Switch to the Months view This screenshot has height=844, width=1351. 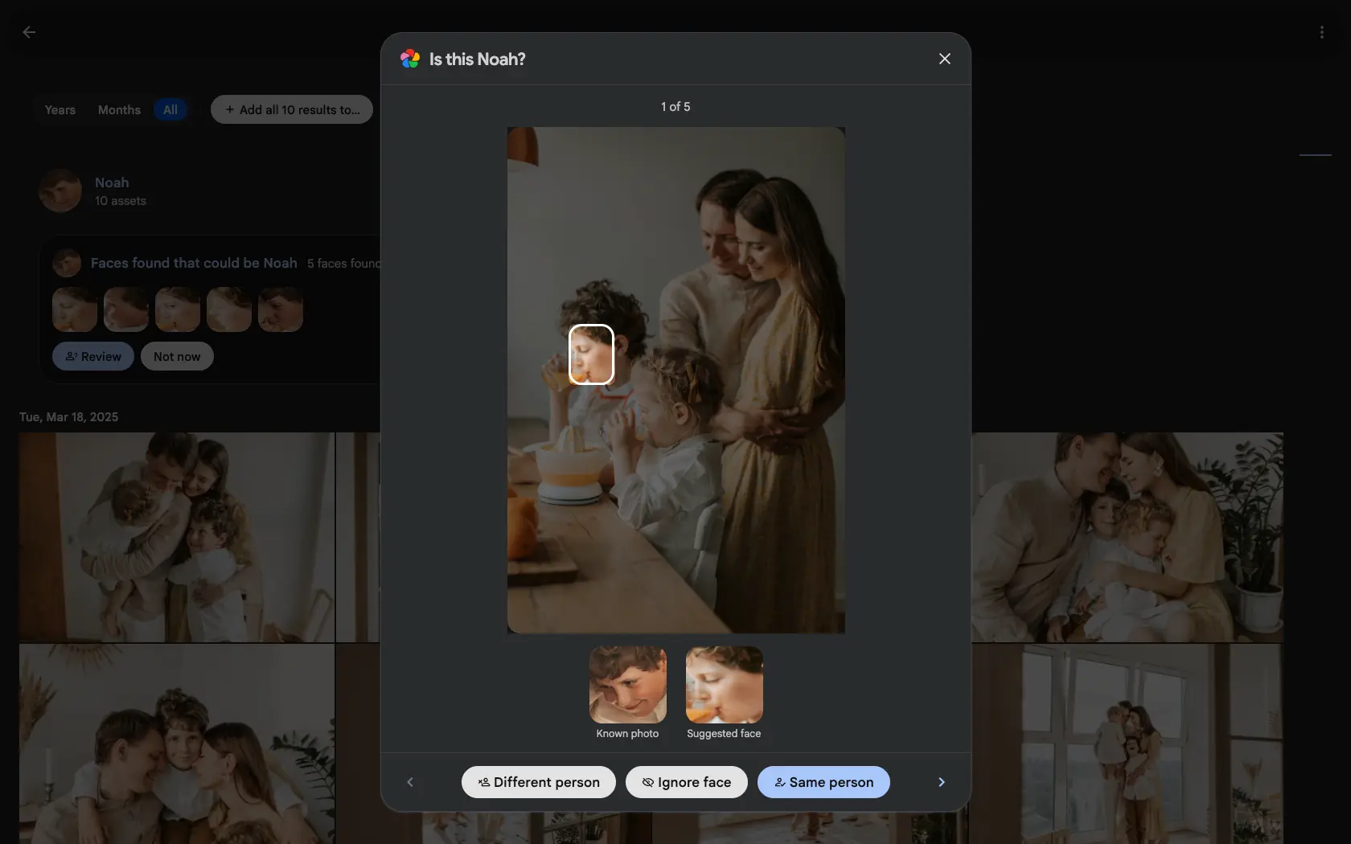click(x=119, y=109)
